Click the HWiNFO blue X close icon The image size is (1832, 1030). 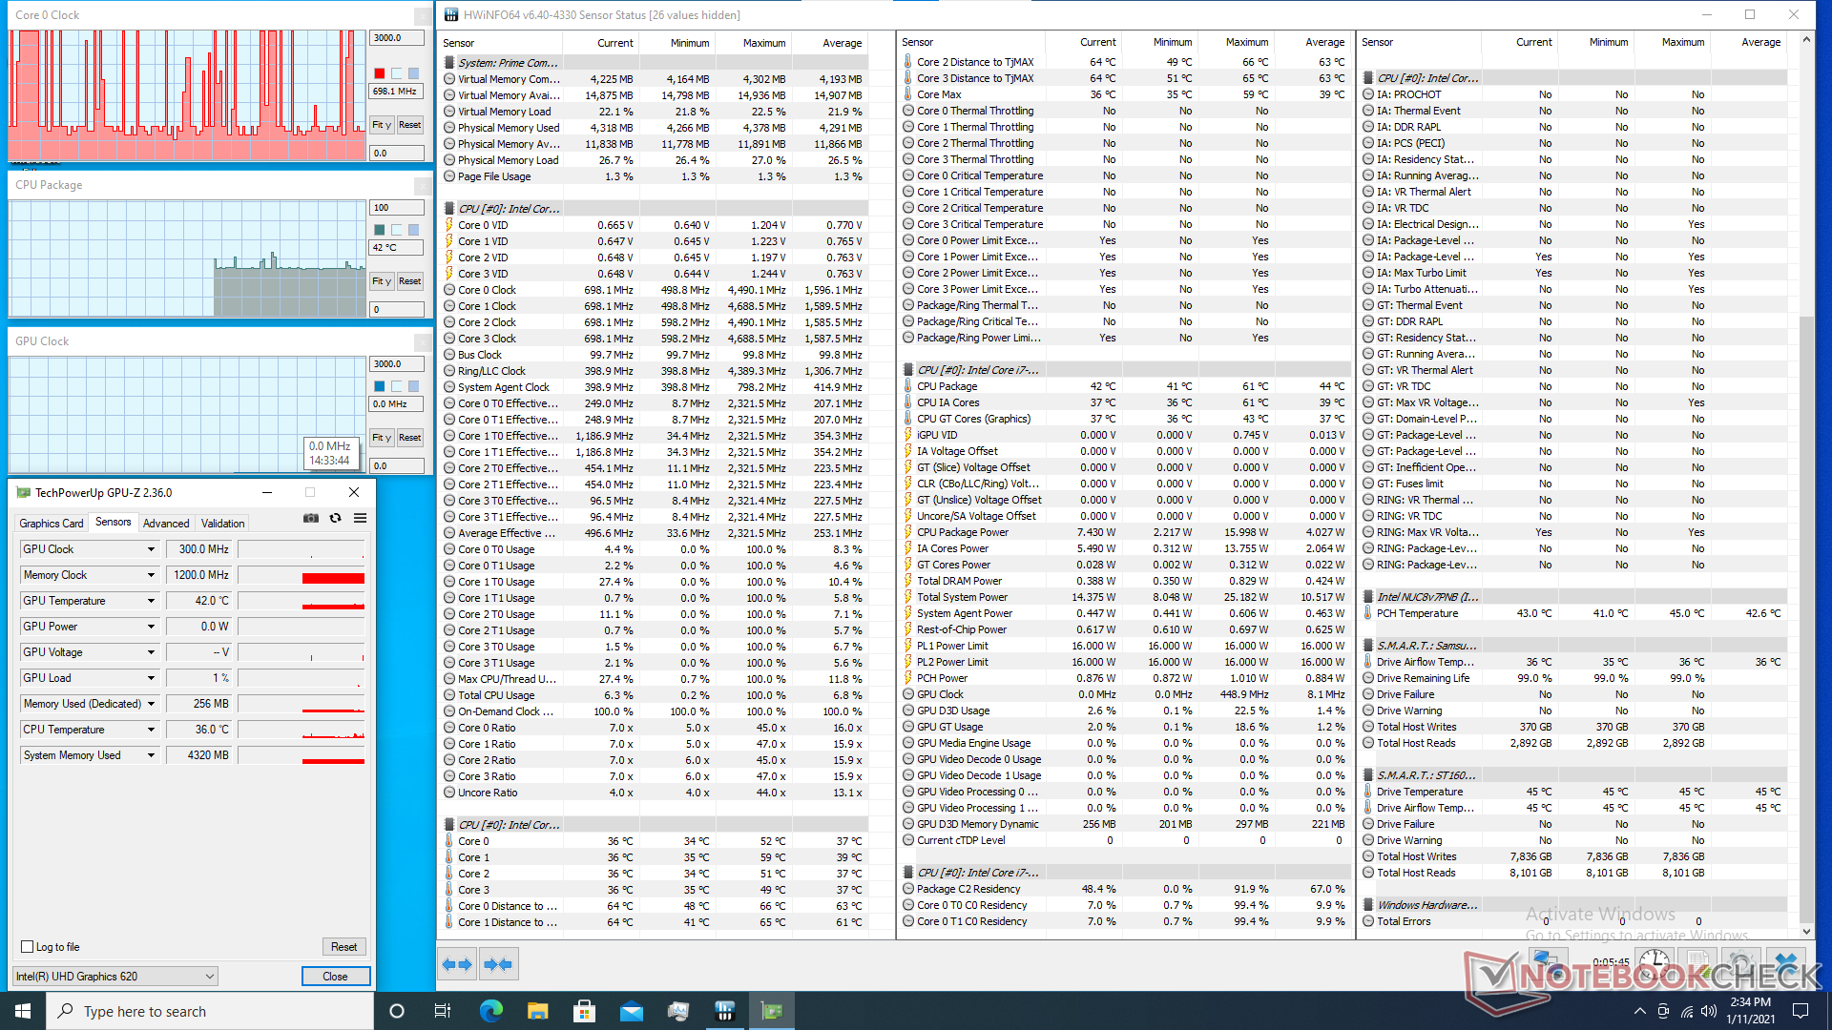click(x=1787, y=962)
